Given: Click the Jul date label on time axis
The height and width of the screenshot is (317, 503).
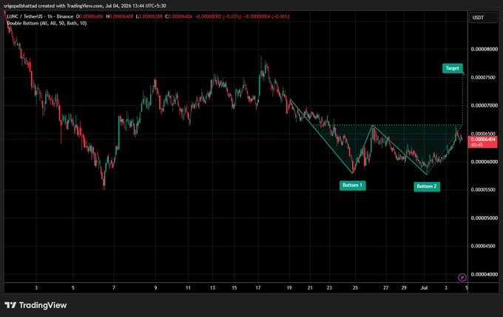Looking at the screenshot, I should point(424,288).
